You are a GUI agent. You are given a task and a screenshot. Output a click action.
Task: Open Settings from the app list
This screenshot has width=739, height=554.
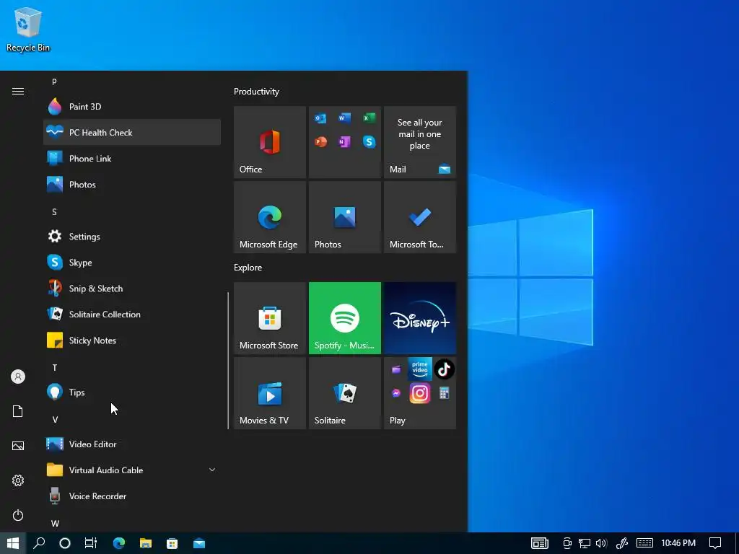coord(132,237)
